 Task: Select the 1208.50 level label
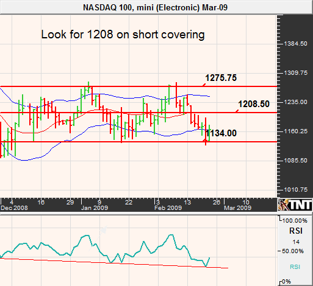point(254,104)
